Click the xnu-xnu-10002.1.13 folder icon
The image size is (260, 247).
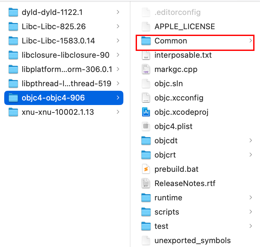[13, 112]
